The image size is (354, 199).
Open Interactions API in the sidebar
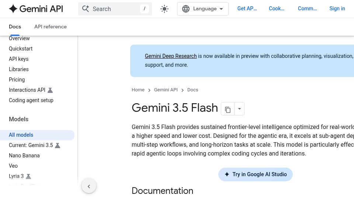pyautogui.click(x=27, y=90)
